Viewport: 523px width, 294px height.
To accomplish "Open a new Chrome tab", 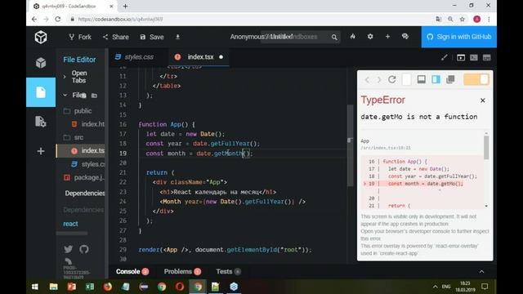I will (x=125, y=6).
